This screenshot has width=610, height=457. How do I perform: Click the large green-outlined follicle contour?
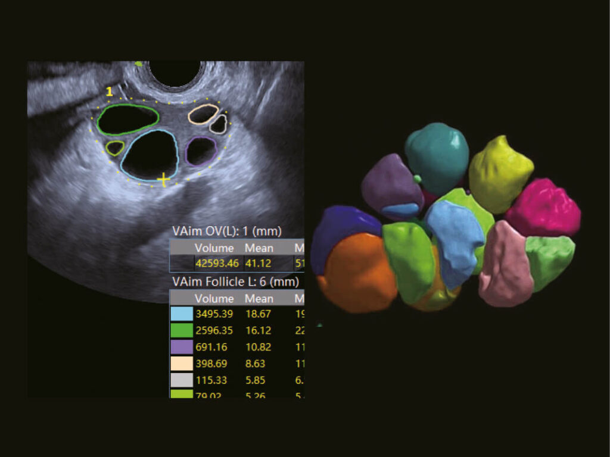click(x=127, y=119)
